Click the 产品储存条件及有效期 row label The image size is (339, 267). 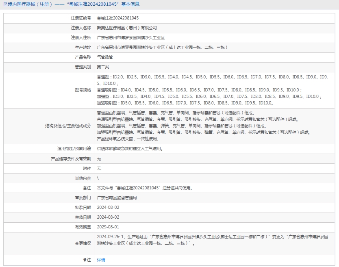click(71, 158)
